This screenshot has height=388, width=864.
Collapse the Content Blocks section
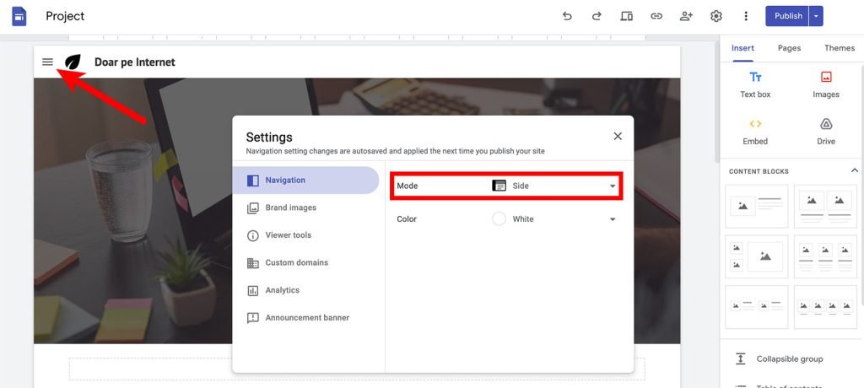[854, 171]
